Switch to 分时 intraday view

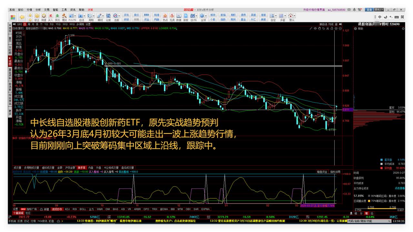tap(19, 24)
